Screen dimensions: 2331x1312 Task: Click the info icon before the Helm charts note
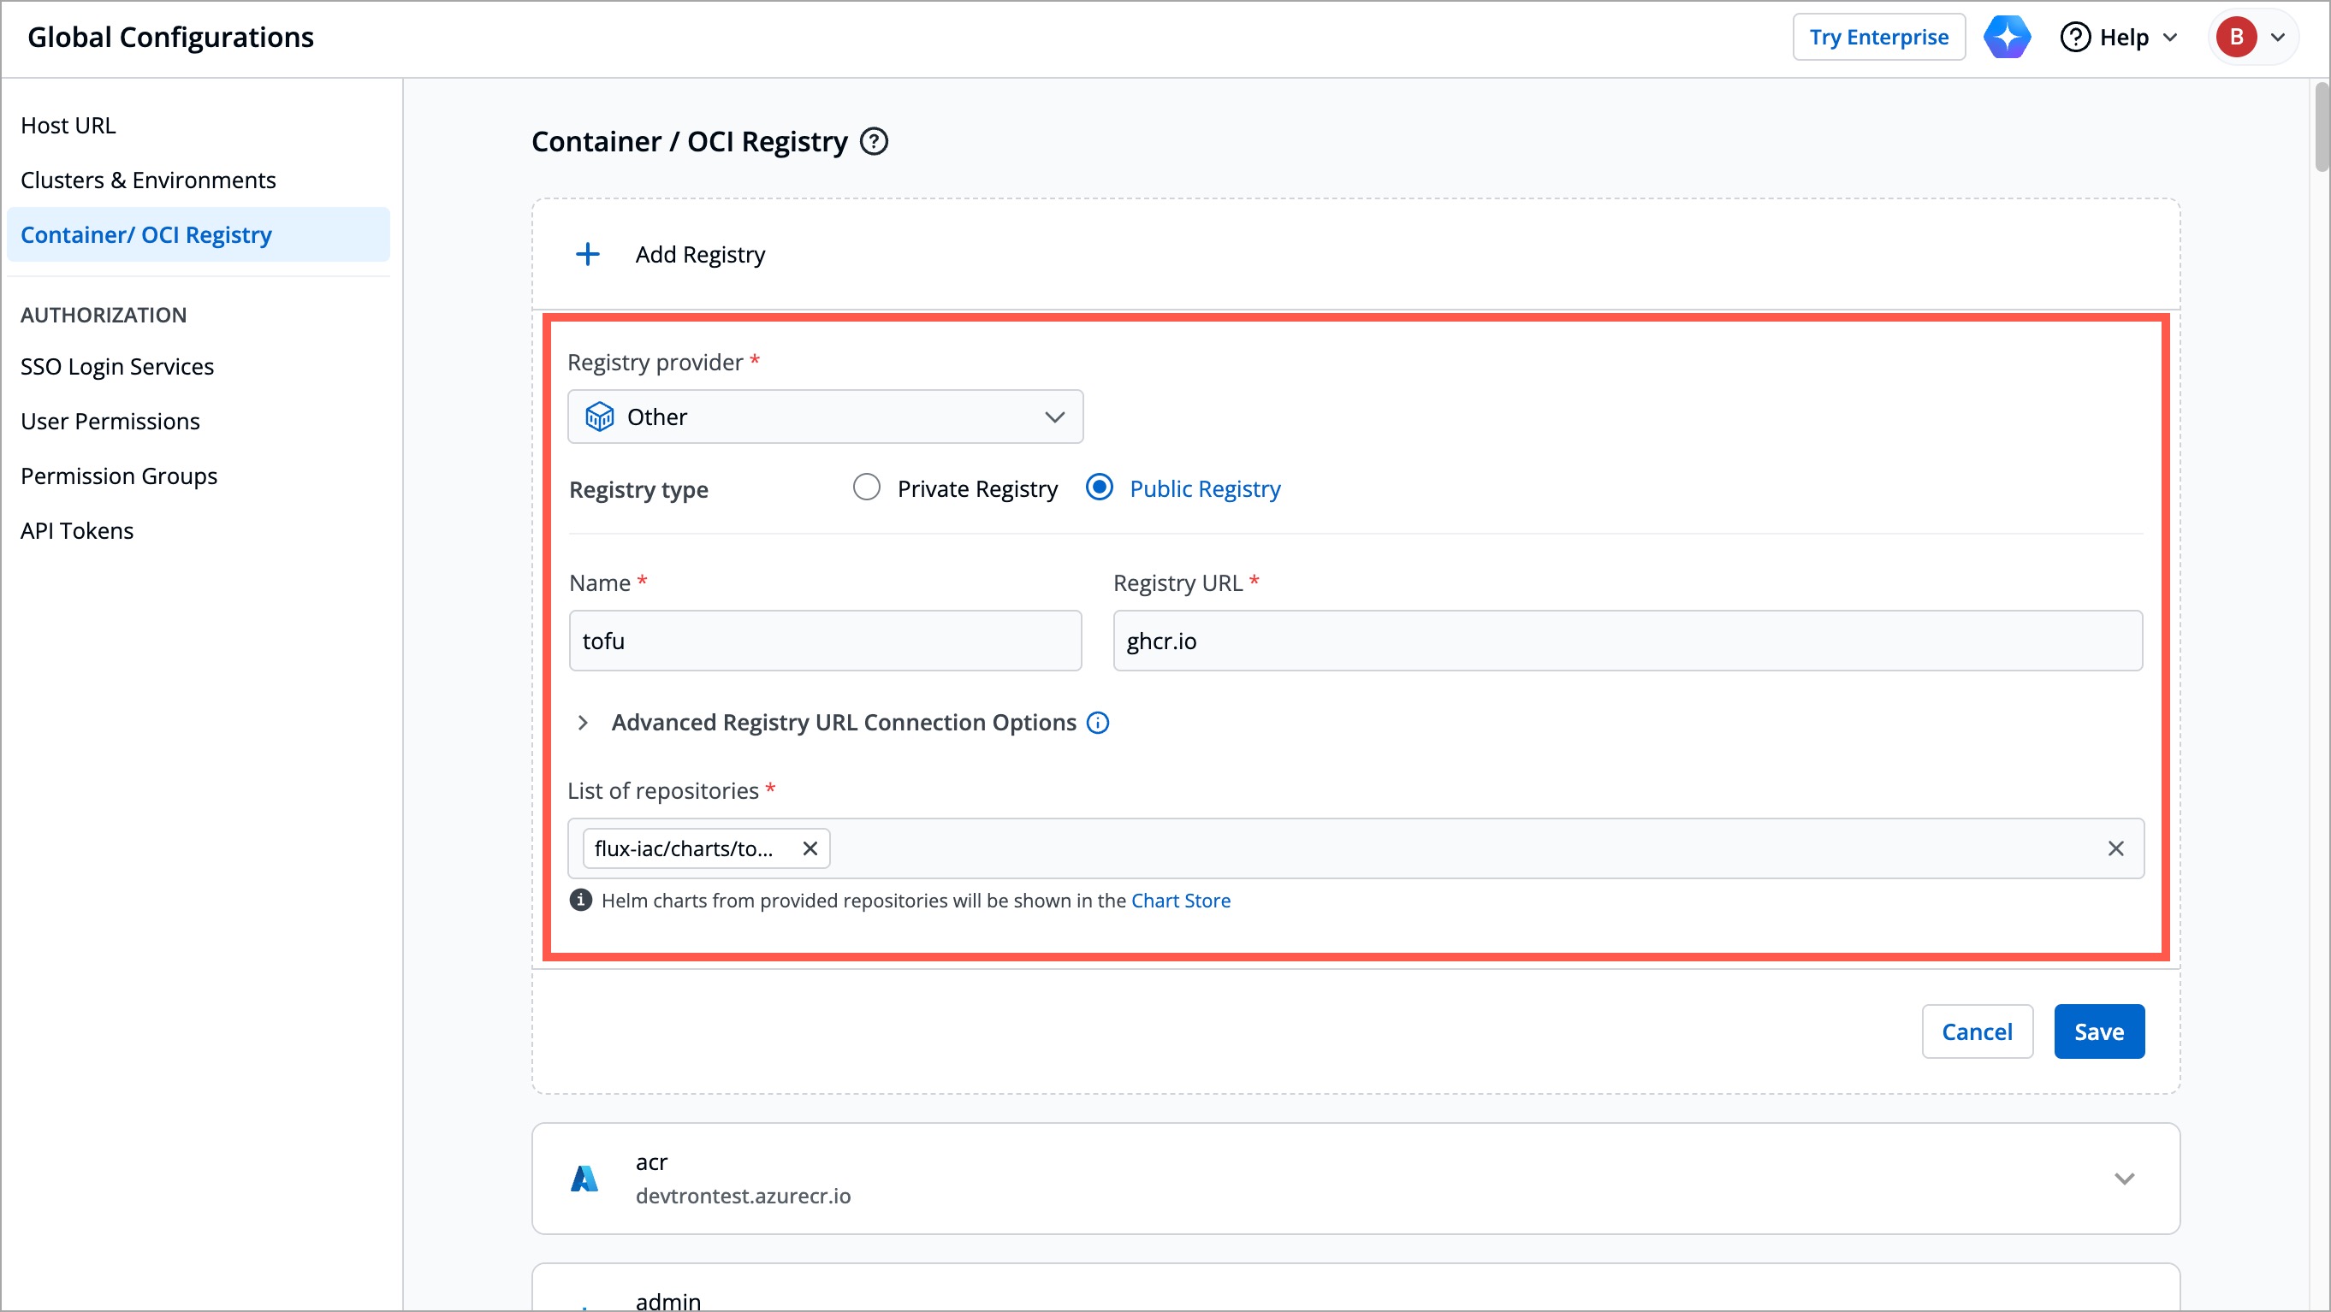coord(580,900)
